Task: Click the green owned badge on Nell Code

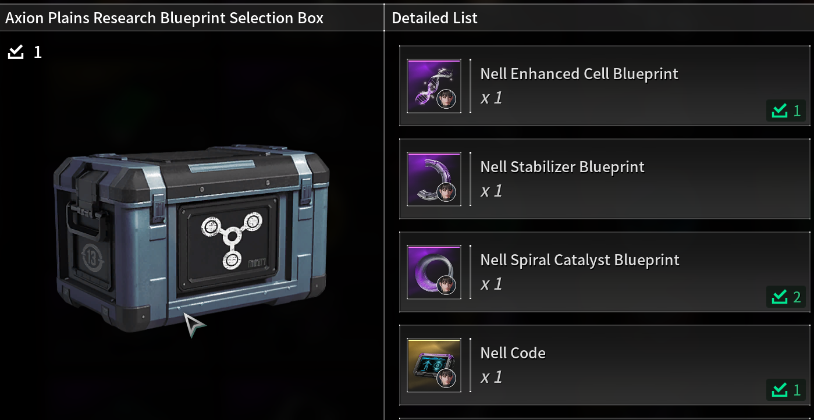Action: pyautogui.click(x=786, y=390)
